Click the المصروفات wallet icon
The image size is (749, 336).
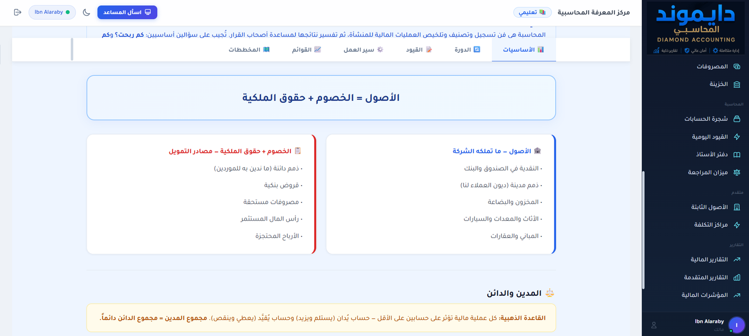pos(737,66)
